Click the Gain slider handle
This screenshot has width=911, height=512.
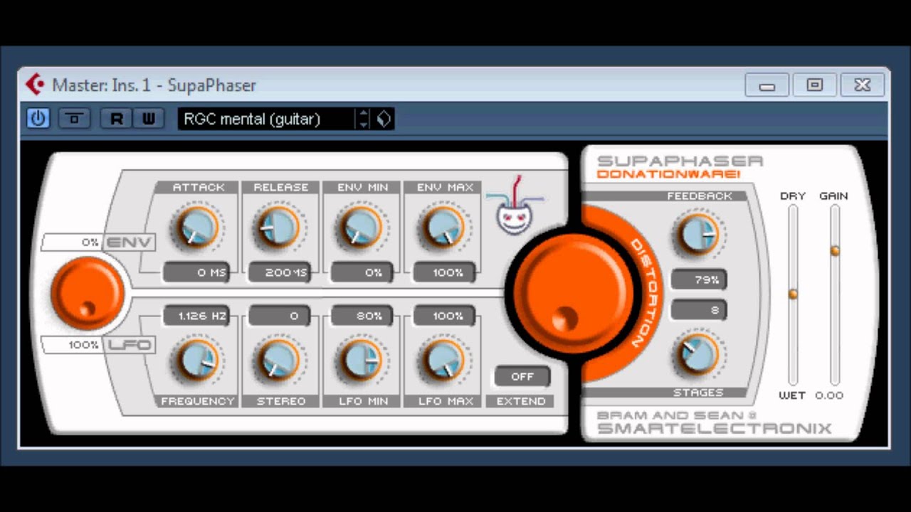pyautogui.click(x=835, y=250)
